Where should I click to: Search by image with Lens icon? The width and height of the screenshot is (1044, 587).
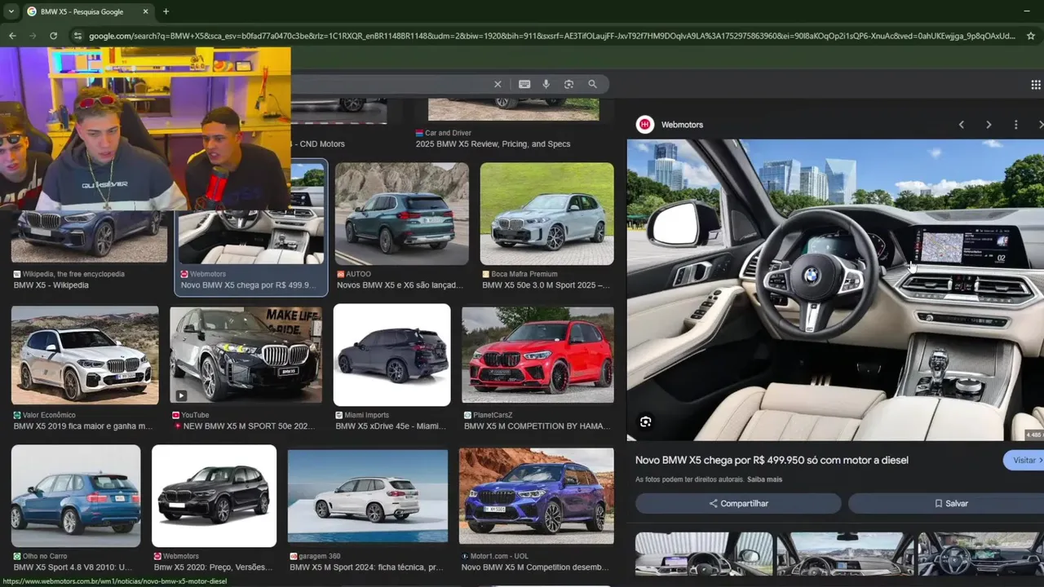tap(569, 84)
